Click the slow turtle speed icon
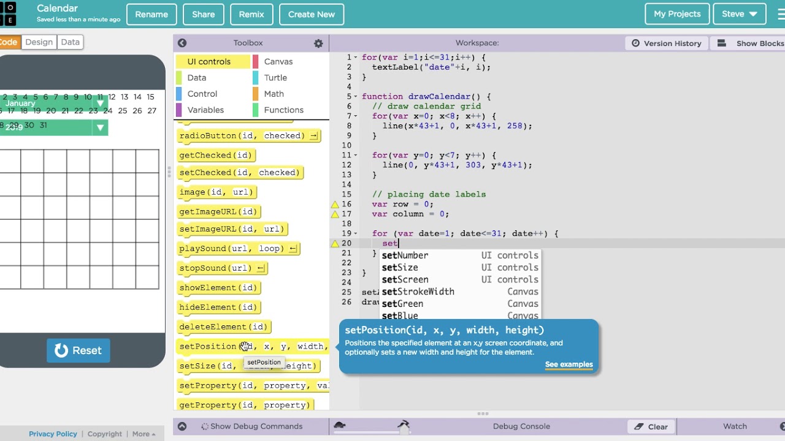785x441 pixels. (x=339, y=426)
